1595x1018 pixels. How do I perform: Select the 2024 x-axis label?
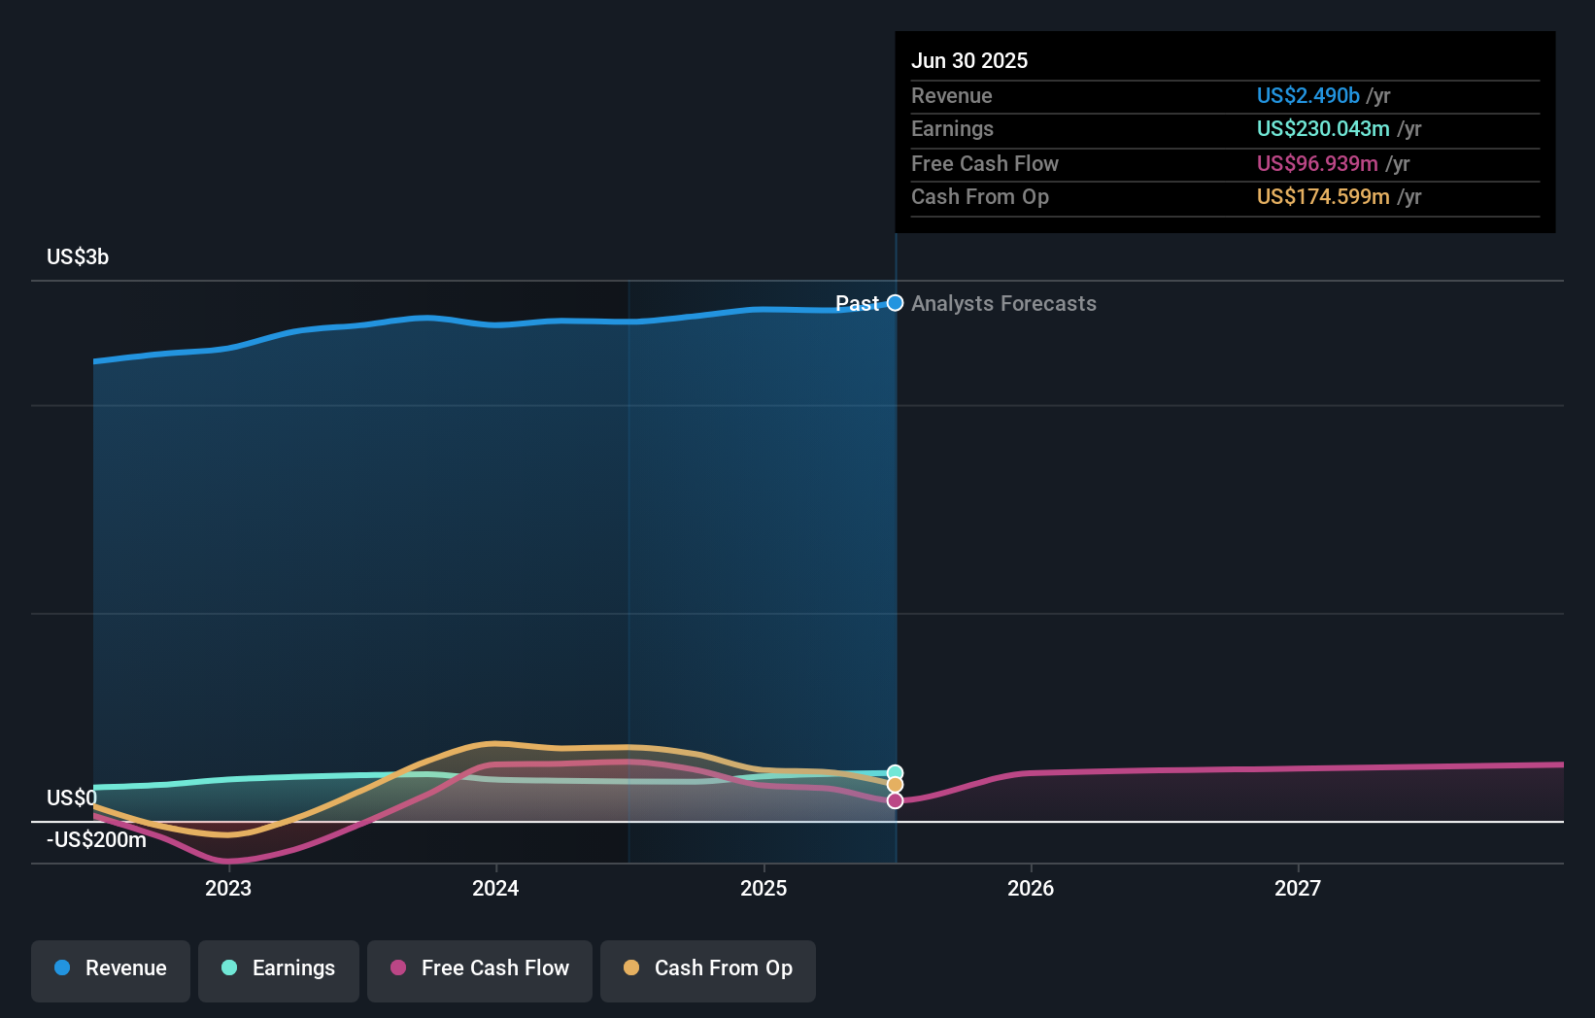(x=495, y=888)
